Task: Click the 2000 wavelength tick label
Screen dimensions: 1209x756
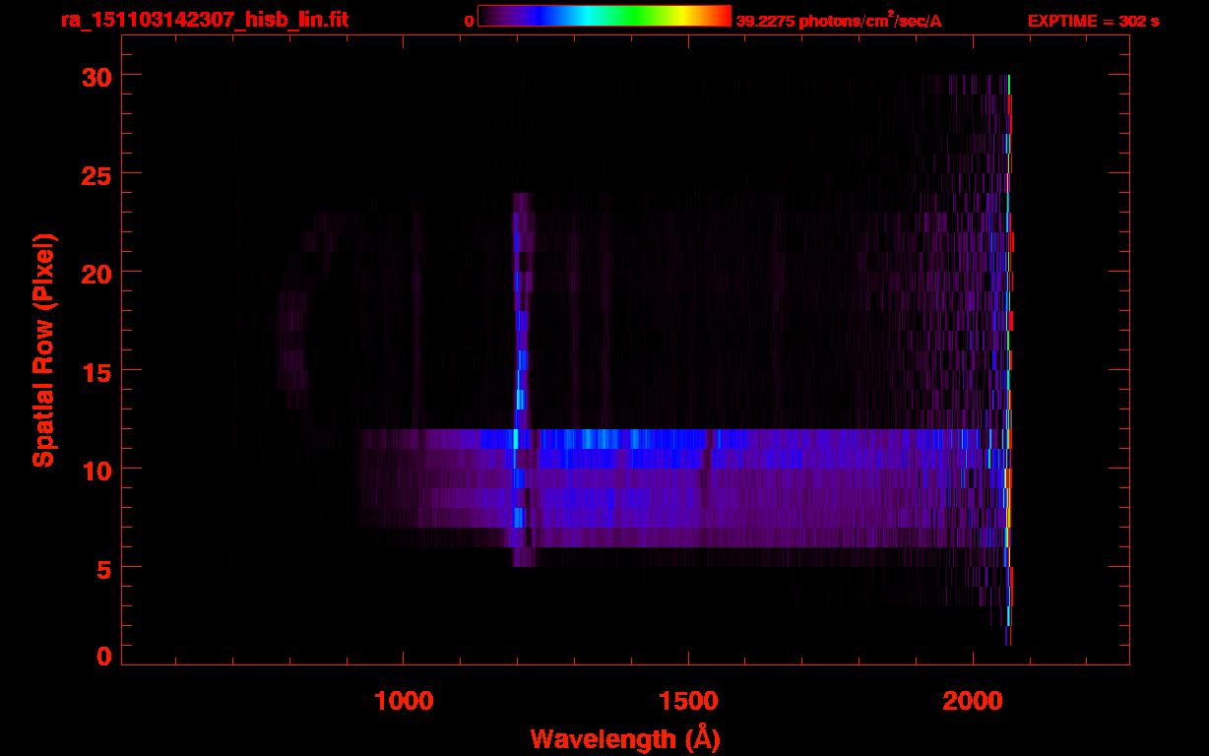Action: pyautogui.click(x=972, y=701)
